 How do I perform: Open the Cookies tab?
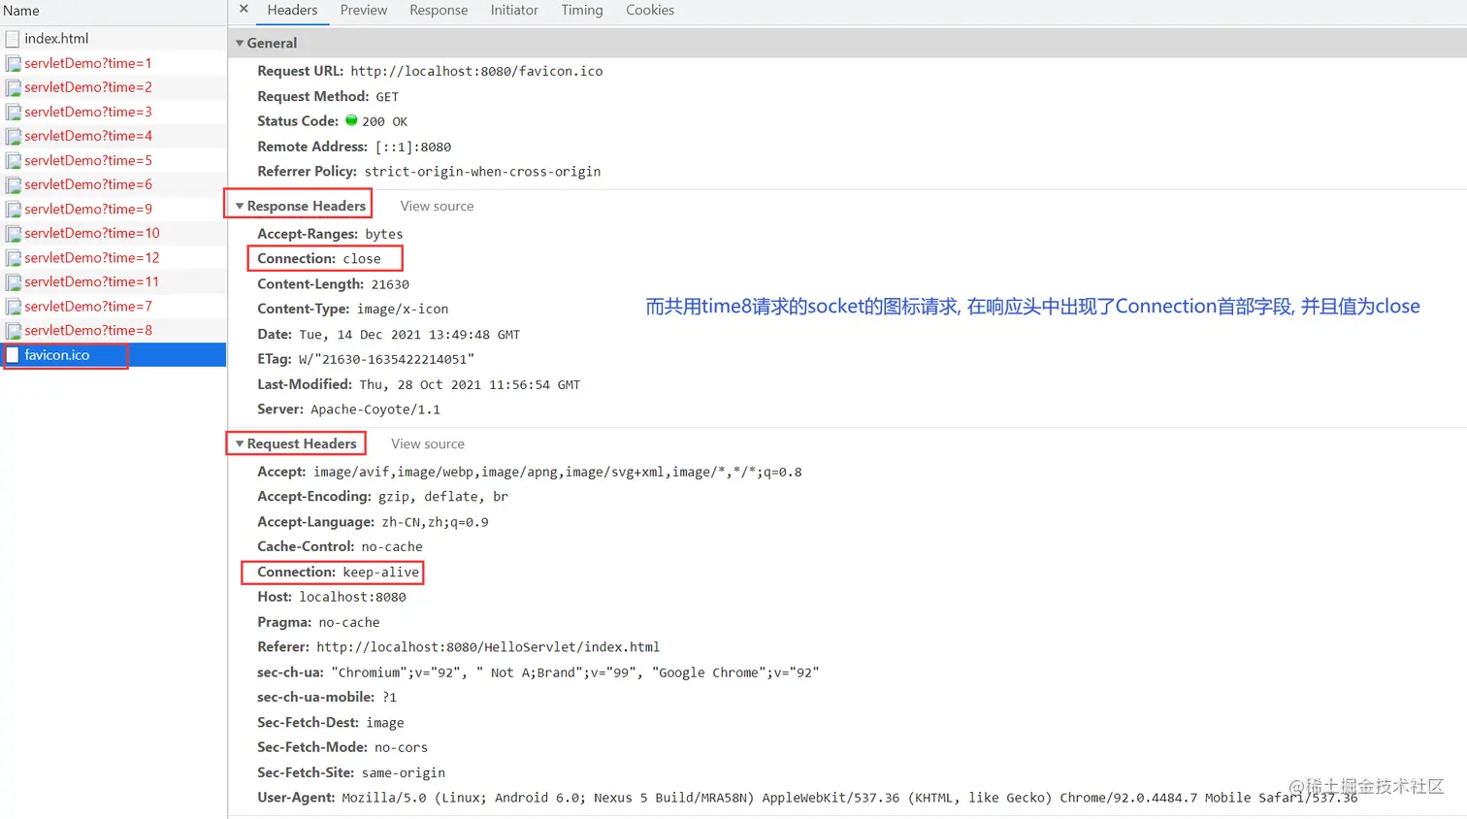coord(650,10)
